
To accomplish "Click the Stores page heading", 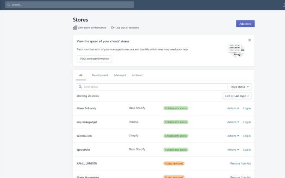I will click(80, 20).
